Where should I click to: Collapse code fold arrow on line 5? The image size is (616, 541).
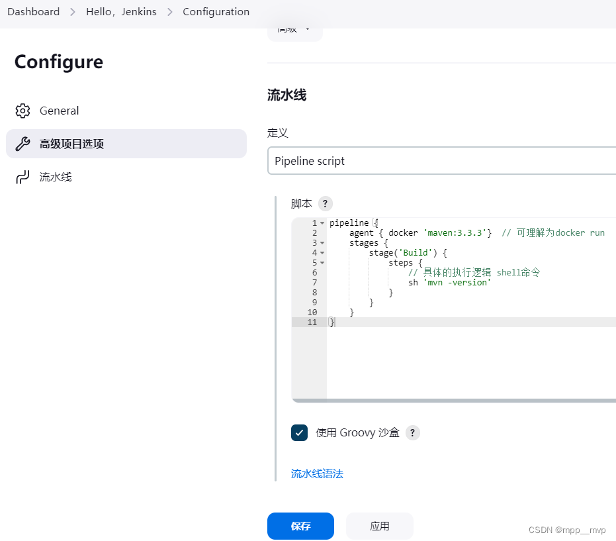pyautogui.click(x=322, y=263)
